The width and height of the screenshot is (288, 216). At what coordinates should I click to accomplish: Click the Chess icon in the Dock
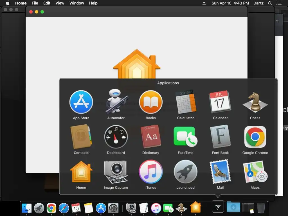181,208
